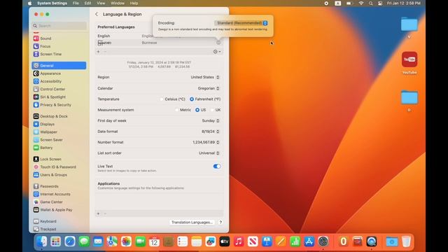Select the Burmese language row

tap(159, 43)
